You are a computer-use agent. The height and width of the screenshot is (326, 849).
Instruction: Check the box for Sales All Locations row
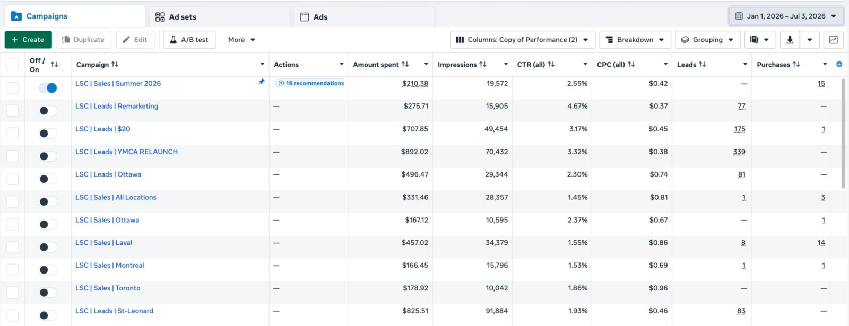click(12, 201)
